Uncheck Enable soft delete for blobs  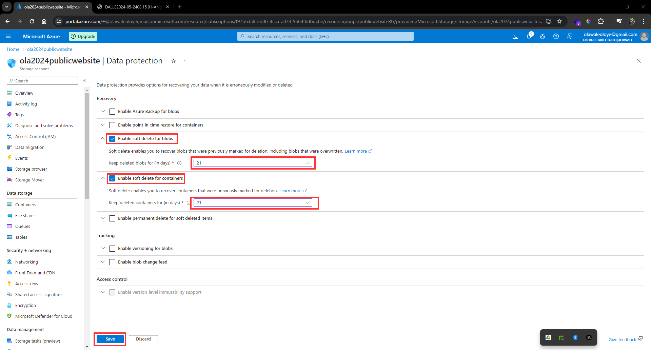coord(112,138)
